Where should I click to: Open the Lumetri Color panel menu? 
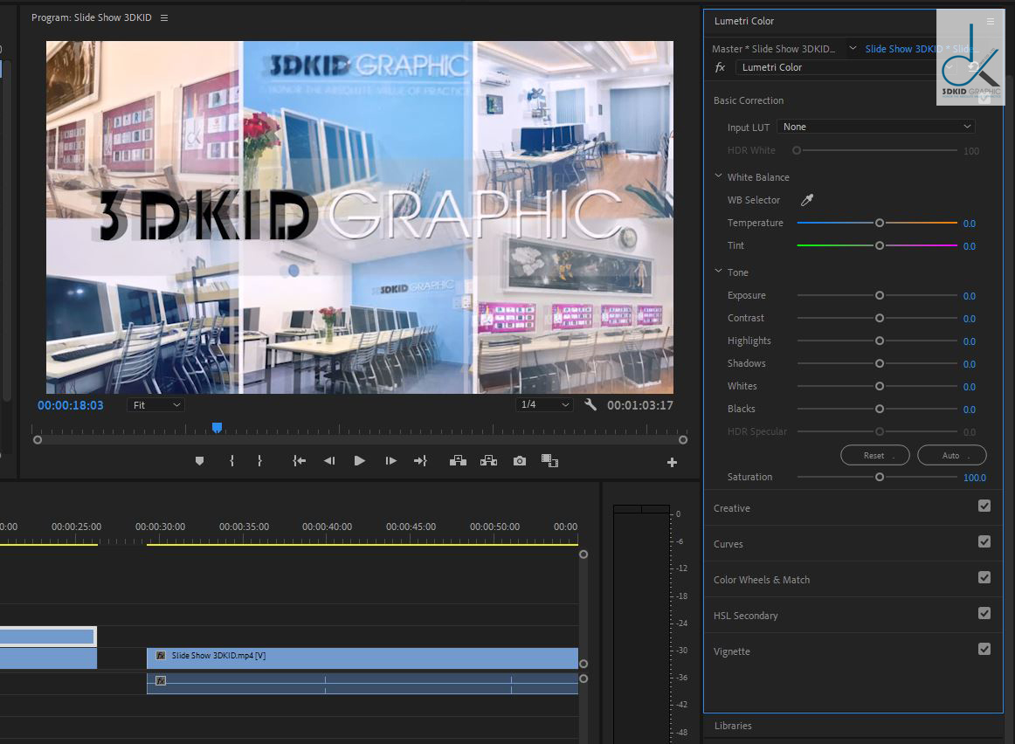click(990, 21)
